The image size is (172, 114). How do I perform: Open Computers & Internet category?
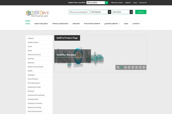click(x=35, y=103)
